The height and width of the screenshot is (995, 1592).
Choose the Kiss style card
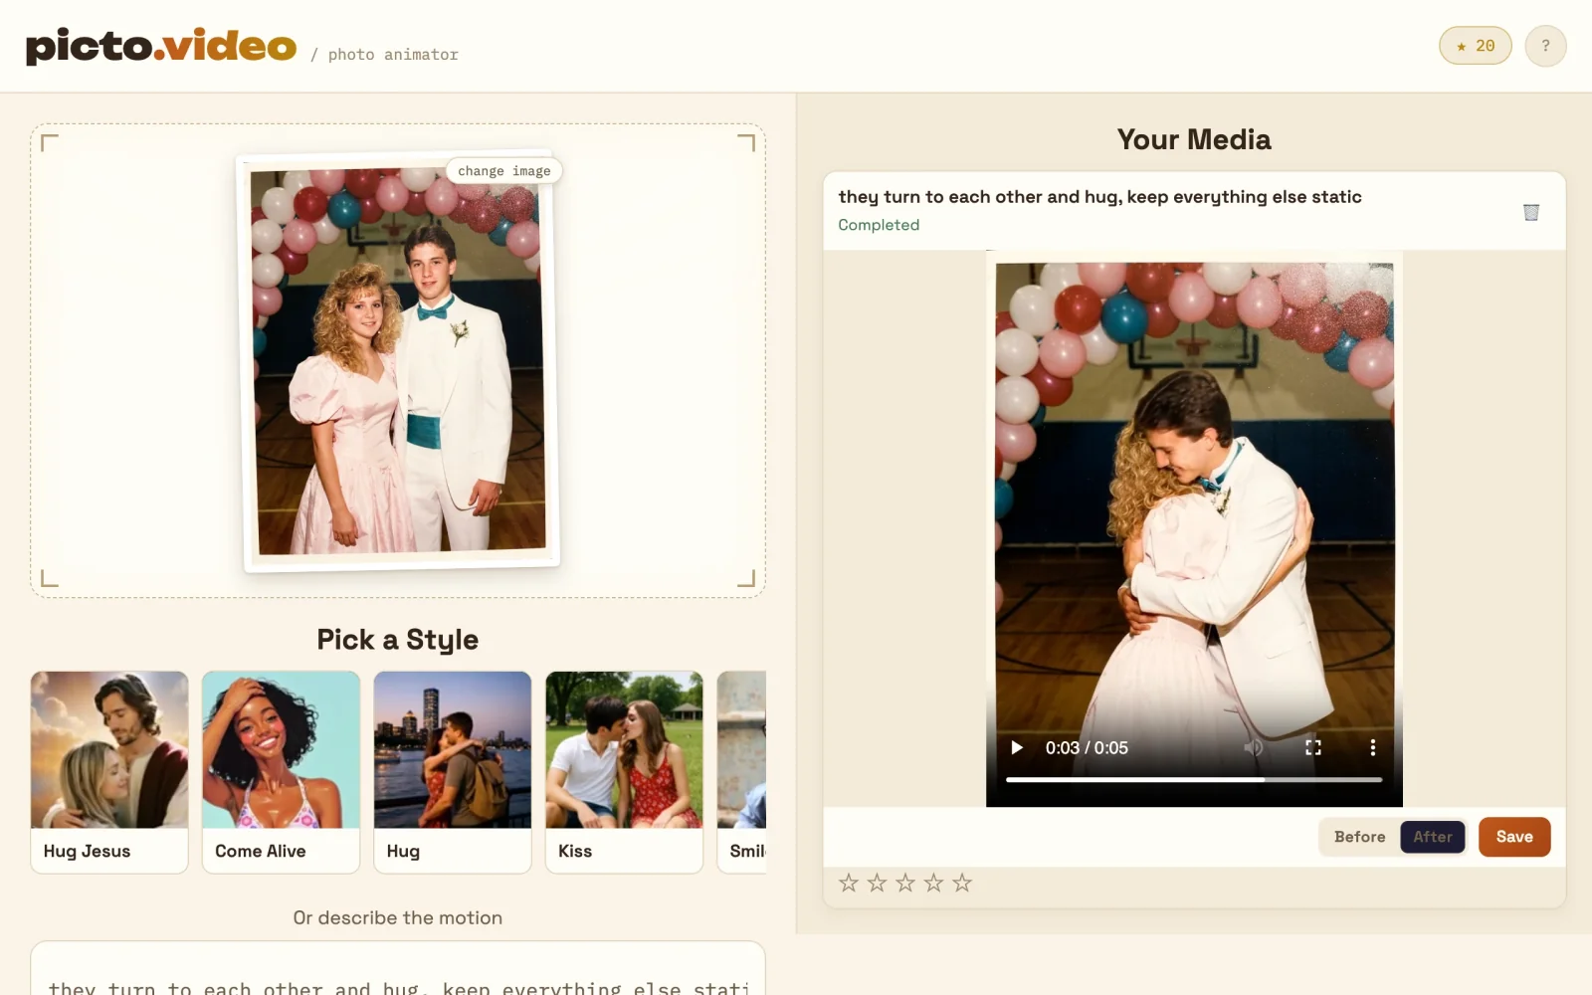point(624,772)
